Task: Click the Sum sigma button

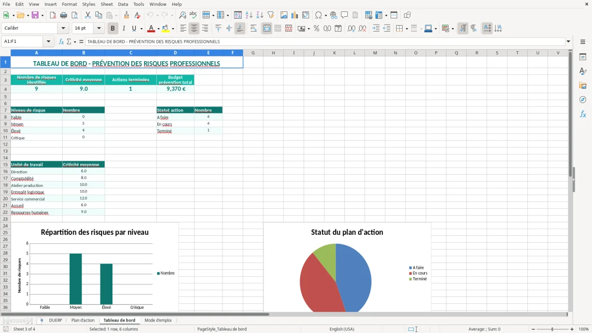Action: 69,41
